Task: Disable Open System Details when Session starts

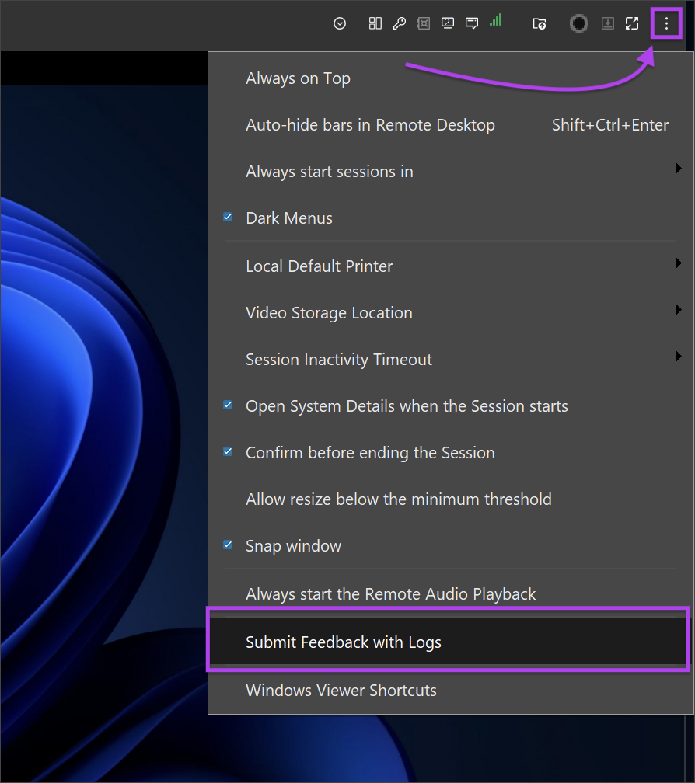Action: [x=229, y=405]
